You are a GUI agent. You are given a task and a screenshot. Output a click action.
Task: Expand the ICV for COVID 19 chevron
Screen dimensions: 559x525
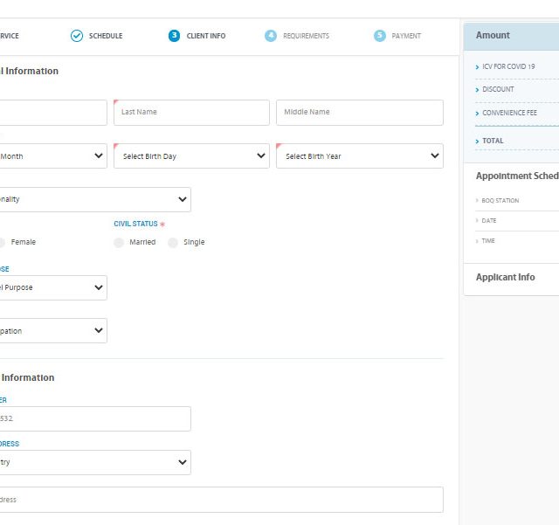pyautogui.click(x=477, y=66)
